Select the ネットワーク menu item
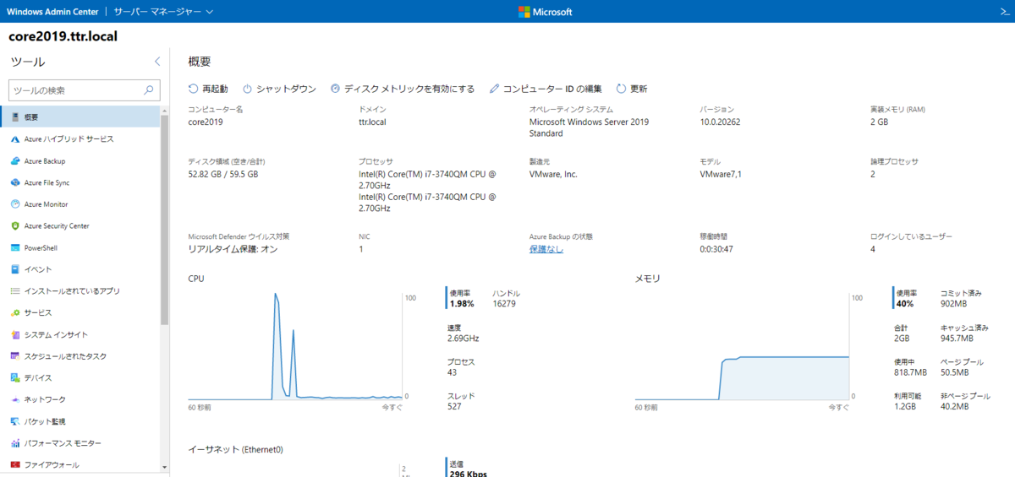1015x477 pixels. point(80,400)
